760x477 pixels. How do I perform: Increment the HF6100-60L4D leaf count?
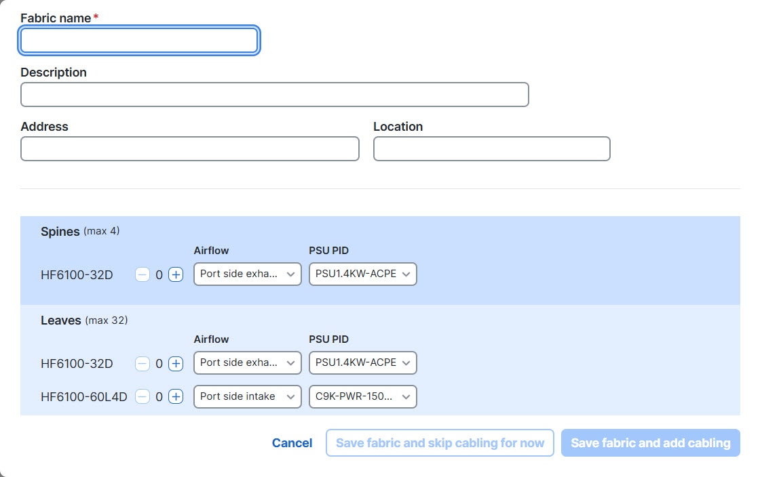[x=176, y=396]
